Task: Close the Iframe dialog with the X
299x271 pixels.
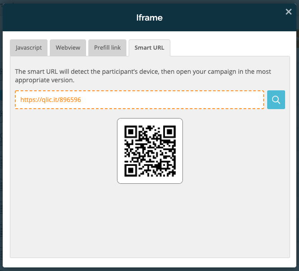Action: (x=289, y=12)
